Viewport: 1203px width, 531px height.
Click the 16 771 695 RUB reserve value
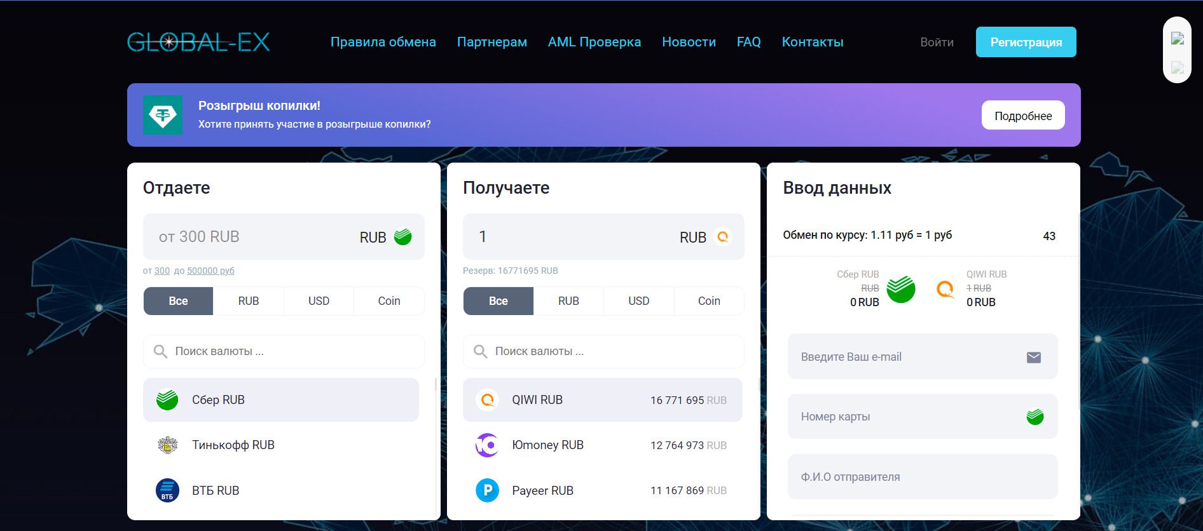(x=689, y=400)
